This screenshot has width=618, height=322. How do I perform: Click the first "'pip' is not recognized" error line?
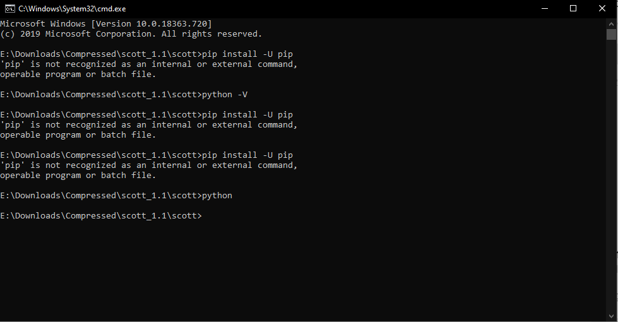[x=148, y=64]
